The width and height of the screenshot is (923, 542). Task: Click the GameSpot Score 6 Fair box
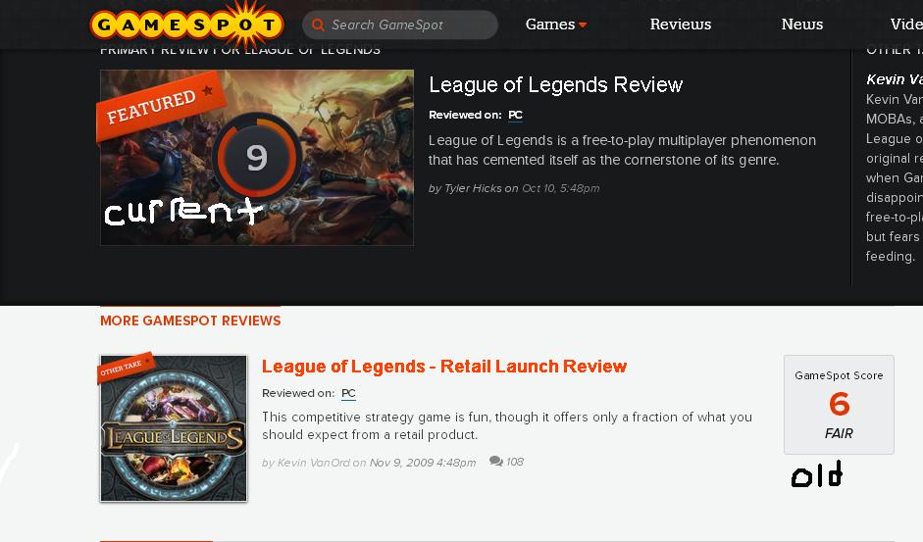click(839, 404)
